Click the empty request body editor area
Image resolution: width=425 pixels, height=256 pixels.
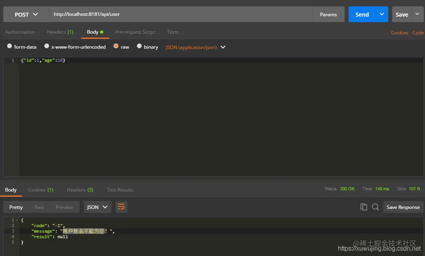coord(221,119)
